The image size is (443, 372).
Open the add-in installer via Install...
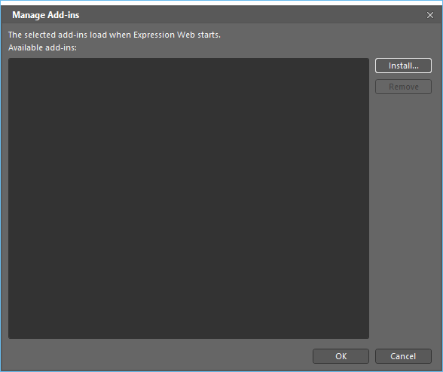point(403,66)
